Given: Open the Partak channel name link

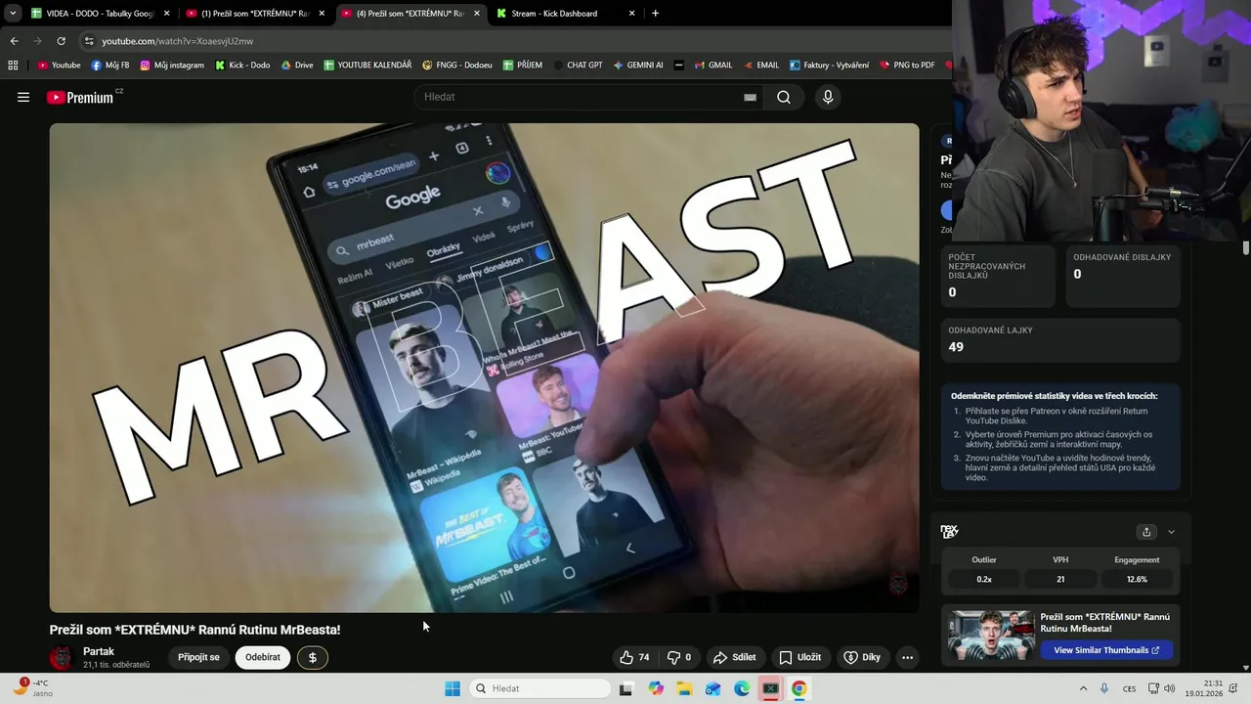Looking at the screenshot, I should point(99,651).
